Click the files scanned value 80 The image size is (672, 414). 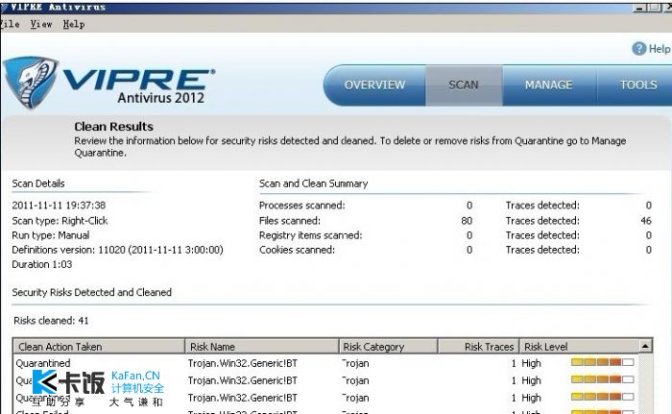point(467,221)
